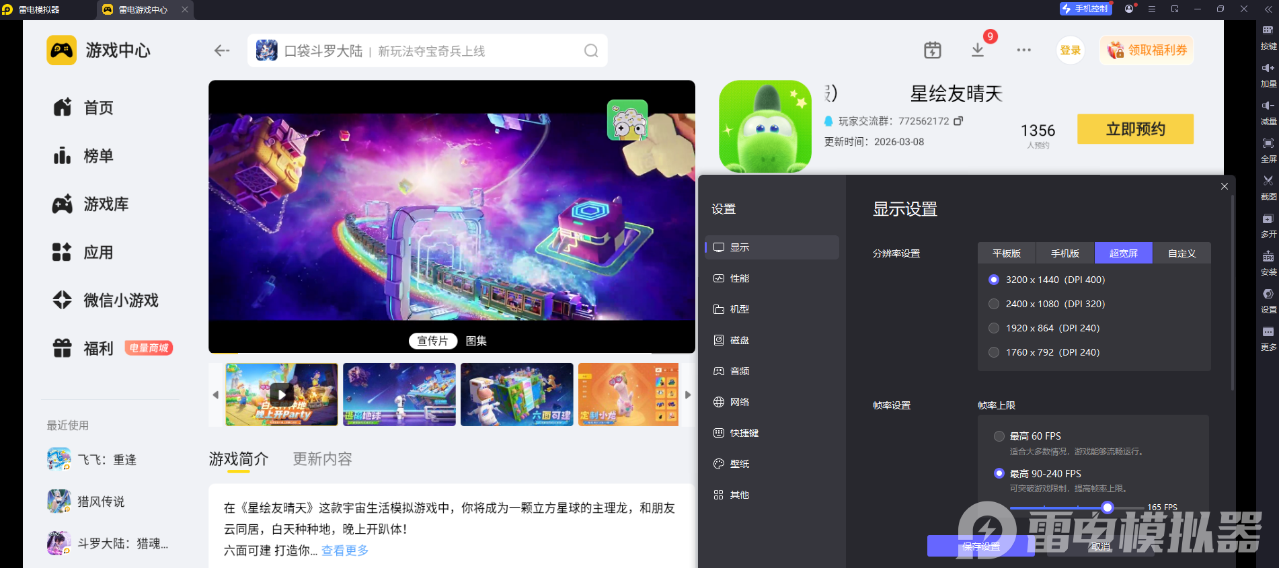Switch to 手机版 resolution tab

pos(1065,253)
